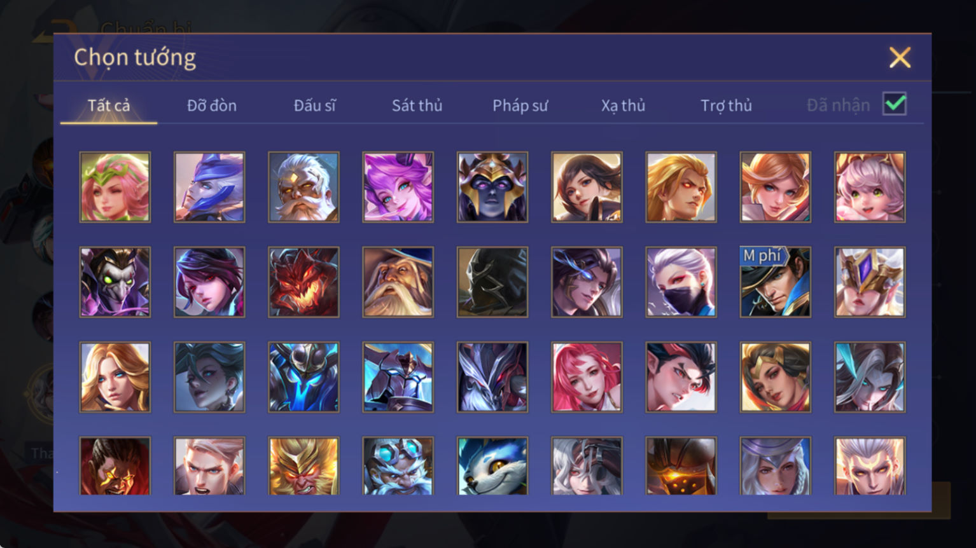
Task: Filter by Pháp sư tab
Action: 520,106
